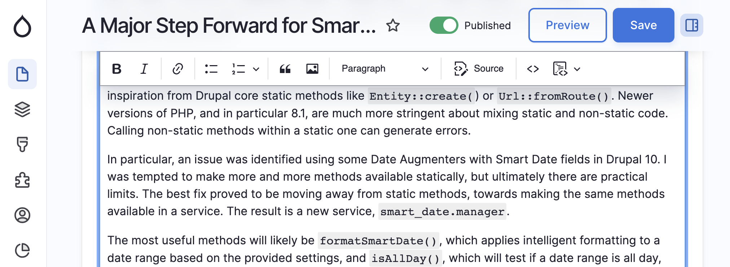Star this article as a favorite
Image resolution: width=730 pixels, height=267 pixels.
(393, 26)
